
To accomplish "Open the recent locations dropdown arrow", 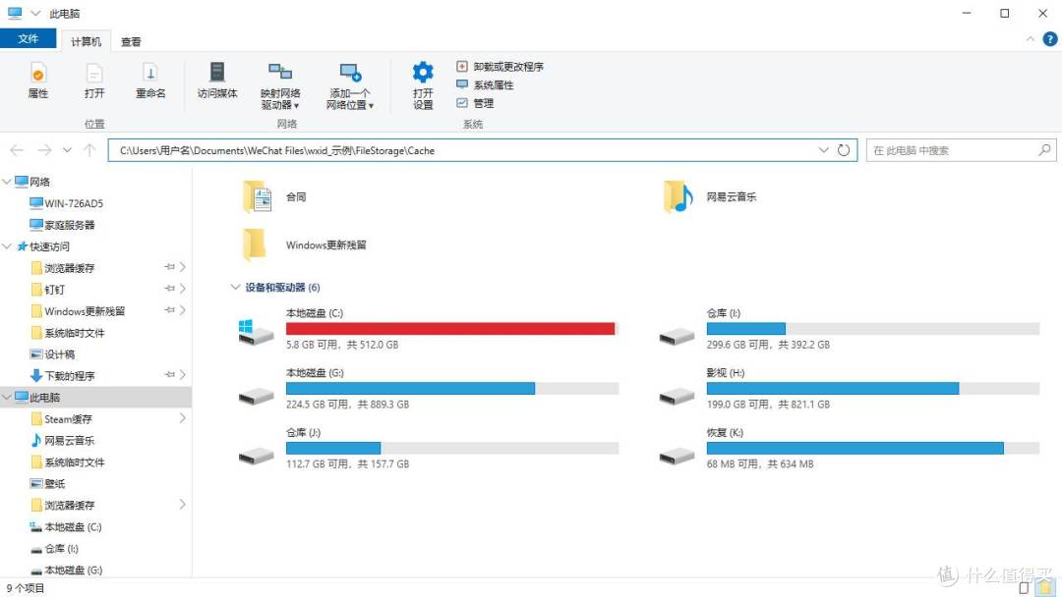I will click(67, 150).
